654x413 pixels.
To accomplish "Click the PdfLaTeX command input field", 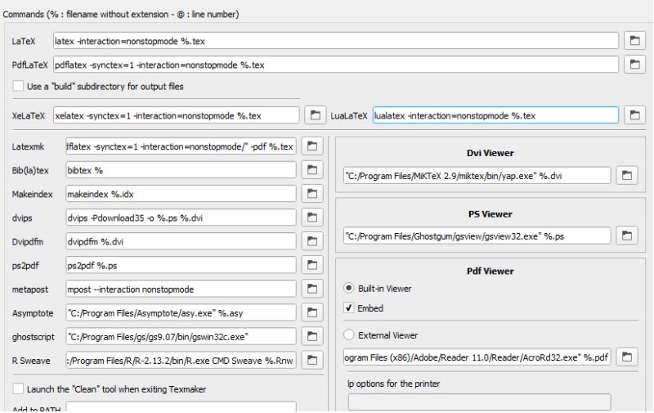I will (336, 65).
